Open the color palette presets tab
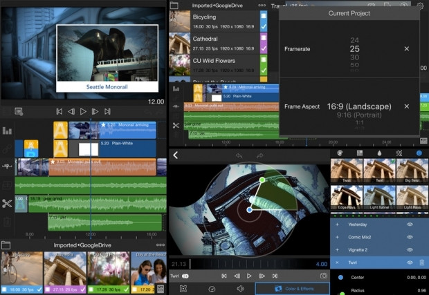Screen dimensions: 429x295 pos(340,153)
